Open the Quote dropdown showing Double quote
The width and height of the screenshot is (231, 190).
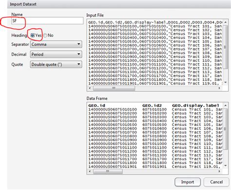point(56,64)
